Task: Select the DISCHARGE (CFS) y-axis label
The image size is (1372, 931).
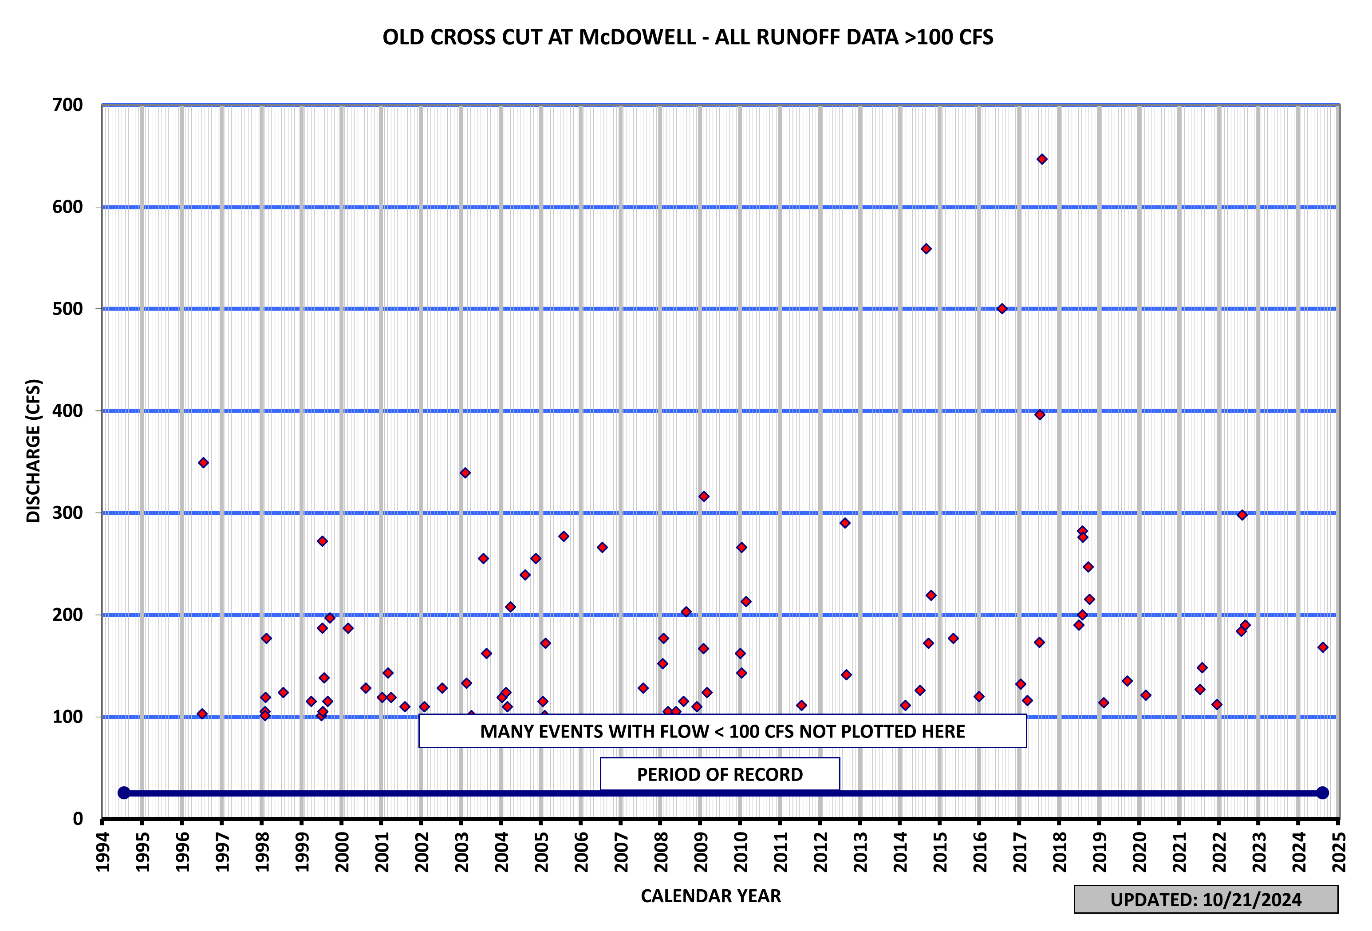Action: [x=33, y=450]
